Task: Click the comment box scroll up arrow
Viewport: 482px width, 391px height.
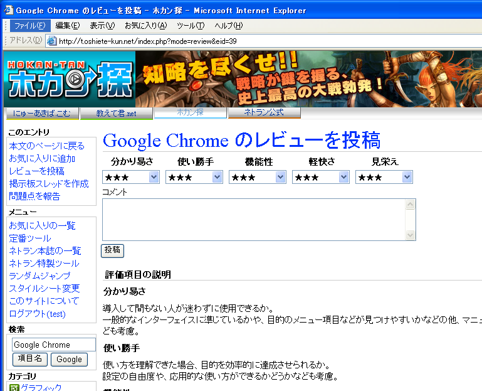Action: tap(410, 205)
